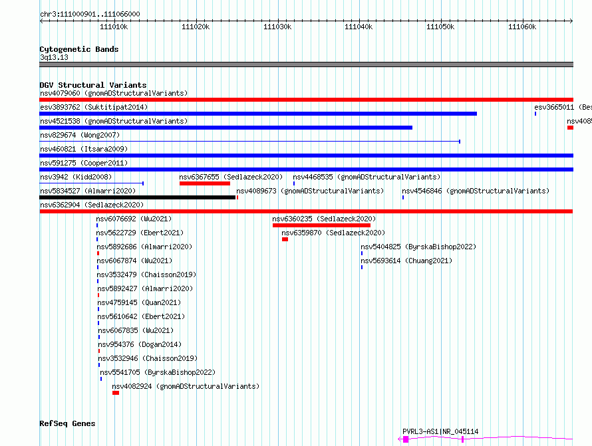592x446 pixels.
Task: Open the PVRL3-AS1|NR_045114 gene label
Action: pyautogui.click(x=440, y=431)
